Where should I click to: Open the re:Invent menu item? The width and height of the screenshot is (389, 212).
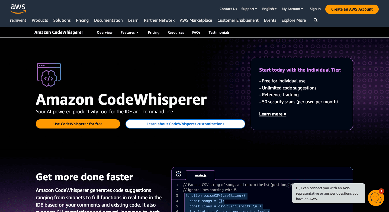tap(18, 20)
